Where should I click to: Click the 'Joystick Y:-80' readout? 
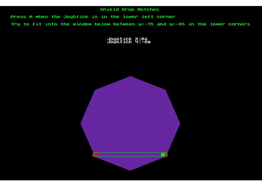(129, 42)
